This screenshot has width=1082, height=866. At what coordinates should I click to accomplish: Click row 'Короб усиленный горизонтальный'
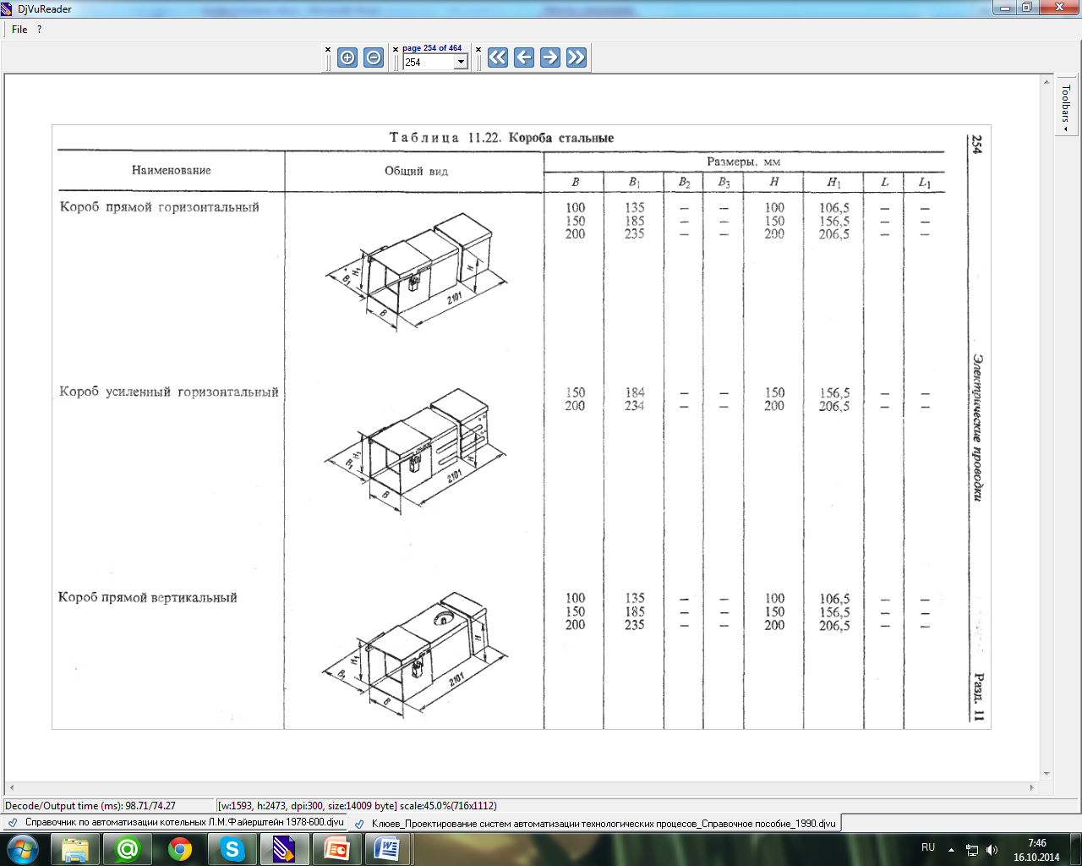169,392
